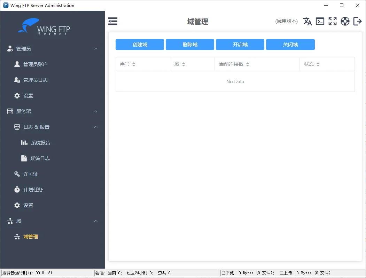Image resolution: width=366 pixels, height=278 pixels.
Task: Click the 已下载 status bar entry
Action: (x=248, y=273)
